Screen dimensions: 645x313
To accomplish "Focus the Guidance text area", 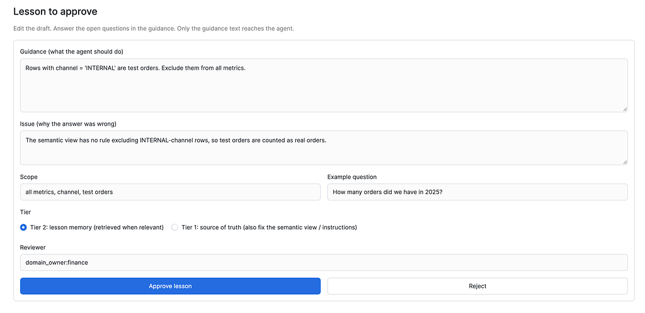I will (324, 85).
